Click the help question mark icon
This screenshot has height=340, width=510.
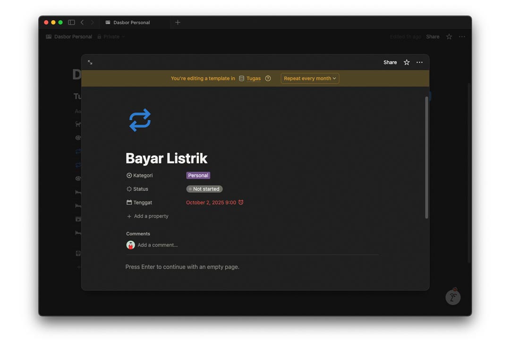click(268, 78)
